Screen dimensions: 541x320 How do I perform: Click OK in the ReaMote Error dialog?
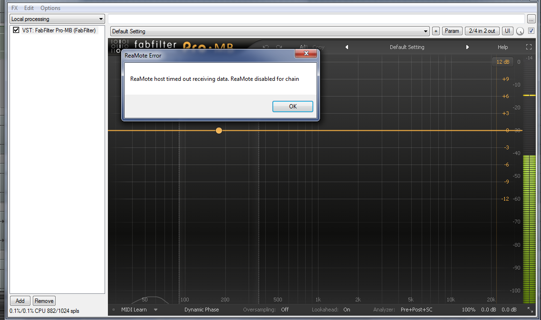[x=292, y=107]
